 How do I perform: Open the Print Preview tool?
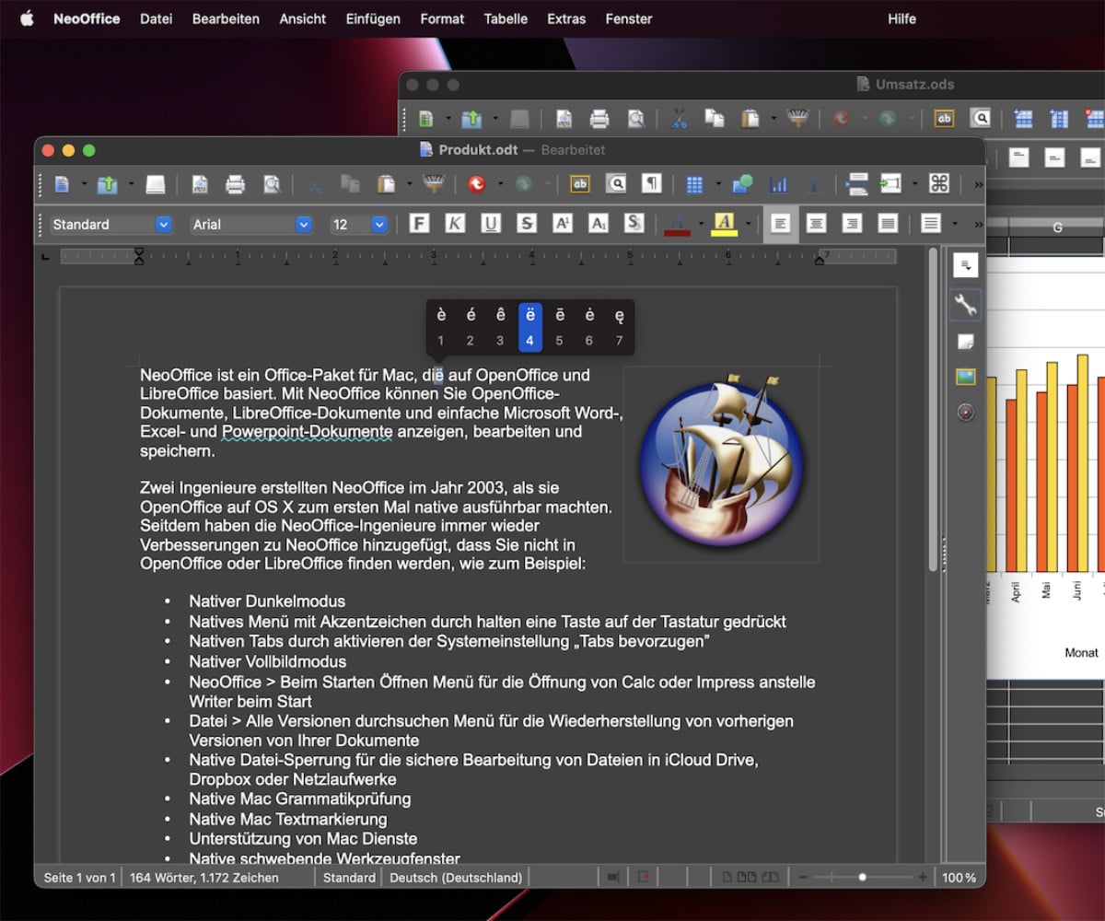[271, 184]
